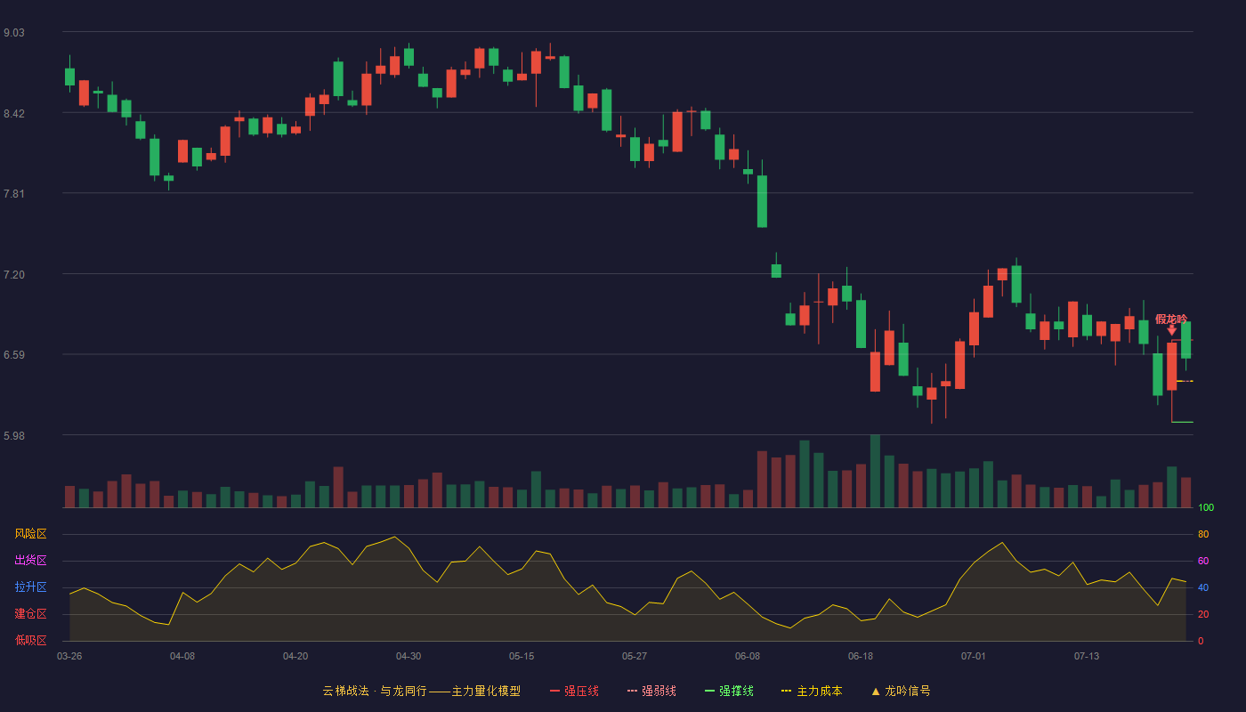
Task: Click the 7.20 price axis label
Action: pos(14,275)
